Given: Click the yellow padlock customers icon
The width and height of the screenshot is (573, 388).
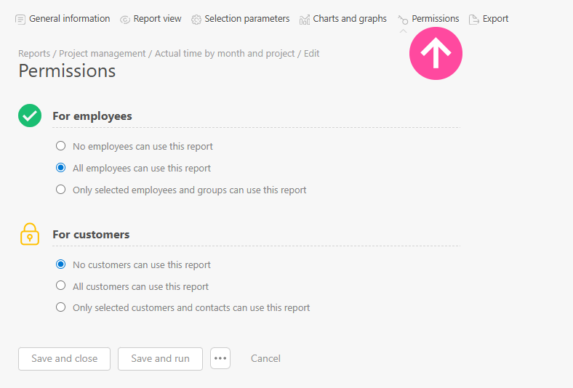Looking at the screenshot, I should tap(30, 234).
